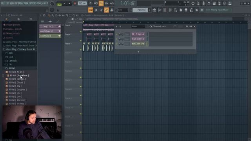The width and height of the screenshot is (251, 141).
Task: Click the Snare channel button in Channel rack
Action: point(138,39)
